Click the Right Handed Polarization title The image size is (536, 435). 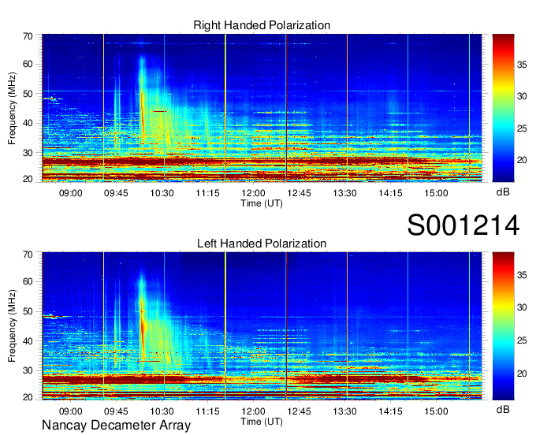point(262,25)
